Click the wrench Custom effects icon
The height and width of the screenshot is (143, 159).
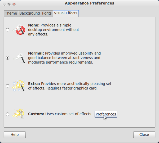19,114
